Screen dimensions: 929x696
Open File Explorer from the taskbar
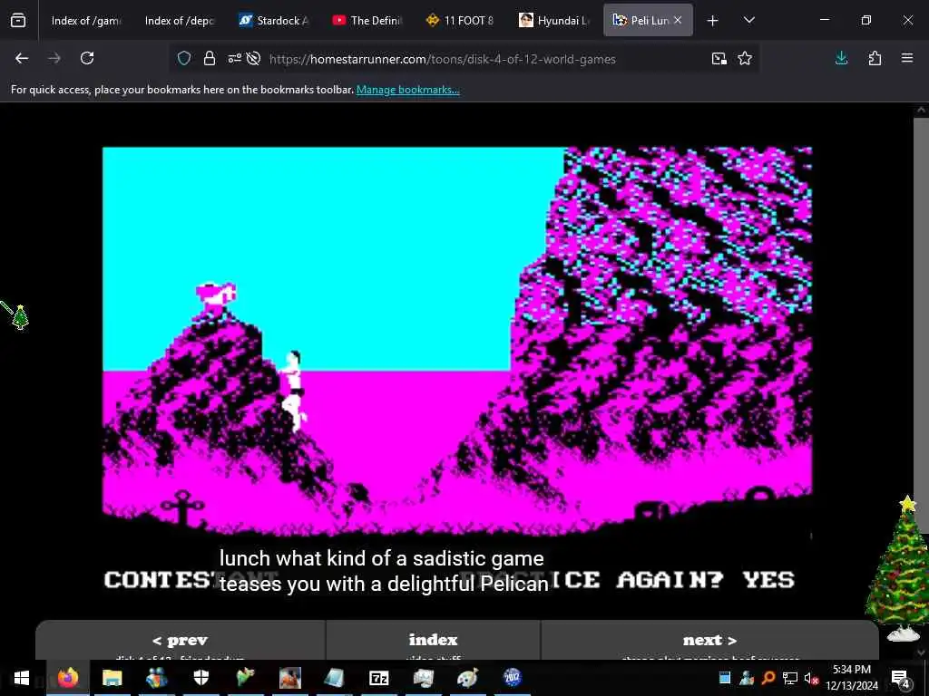click(x=112, y=678)
